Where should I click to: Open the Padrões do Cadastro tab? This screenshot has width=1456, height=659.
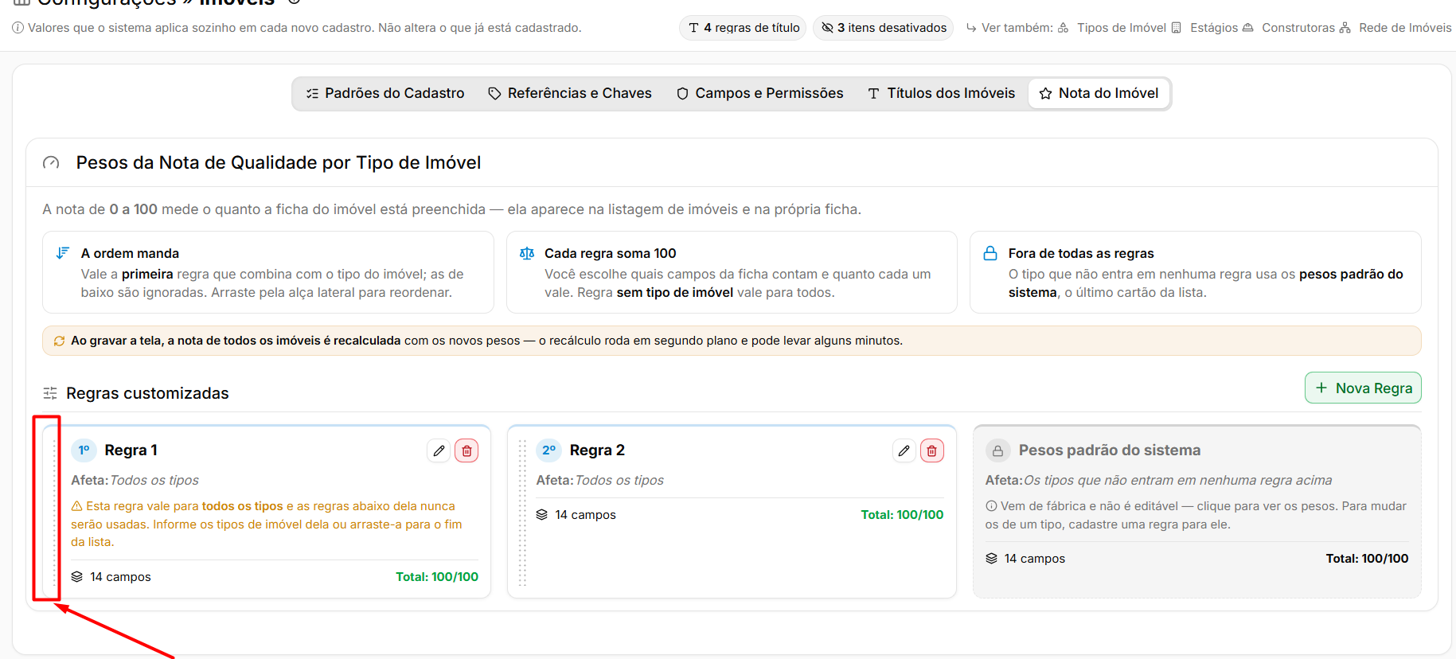tap(385, 93)
